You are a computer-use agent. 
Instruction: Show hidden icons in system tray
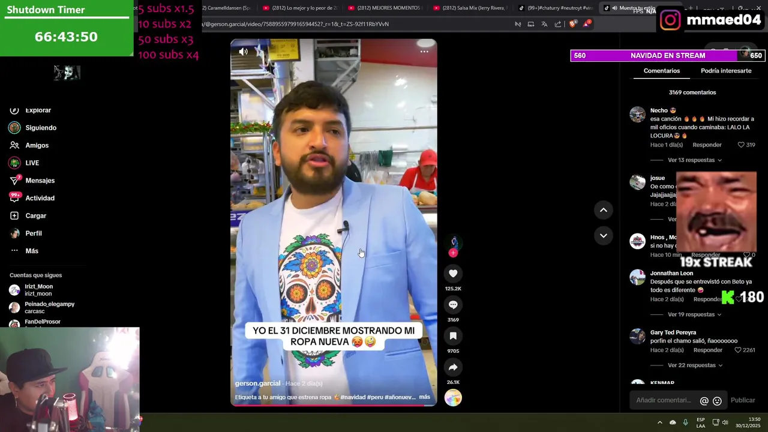(x=659, y=422)
